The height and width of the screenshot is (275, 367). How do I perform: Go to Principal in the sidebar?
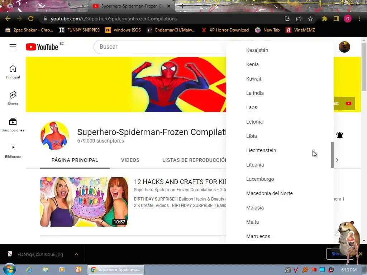(x=13, y=72)
